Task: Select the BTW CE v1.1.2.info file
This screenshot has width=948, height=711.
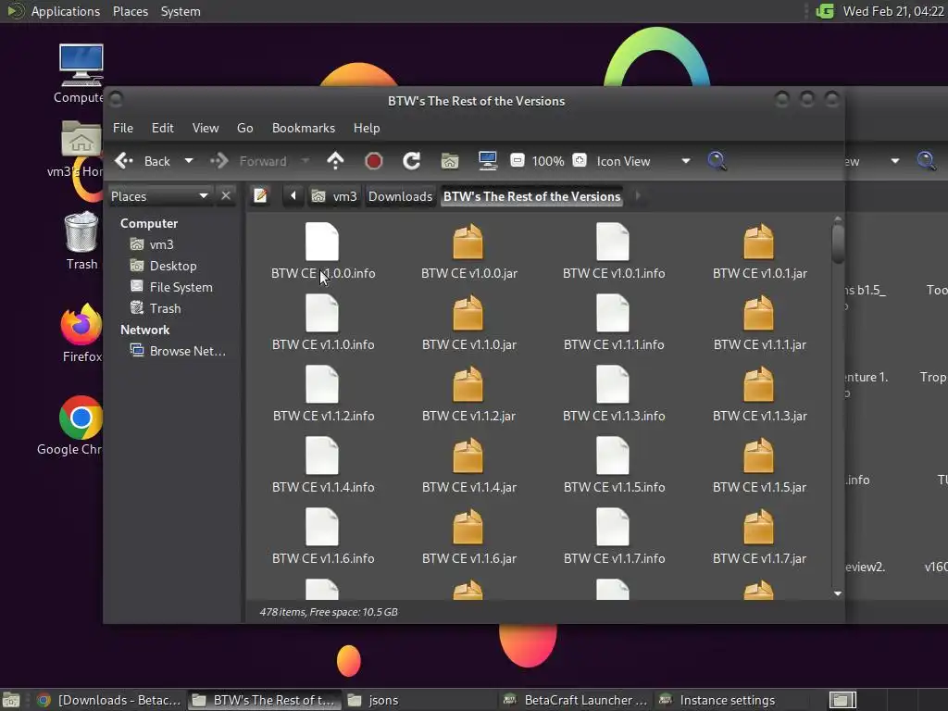Action: [323, 394]
